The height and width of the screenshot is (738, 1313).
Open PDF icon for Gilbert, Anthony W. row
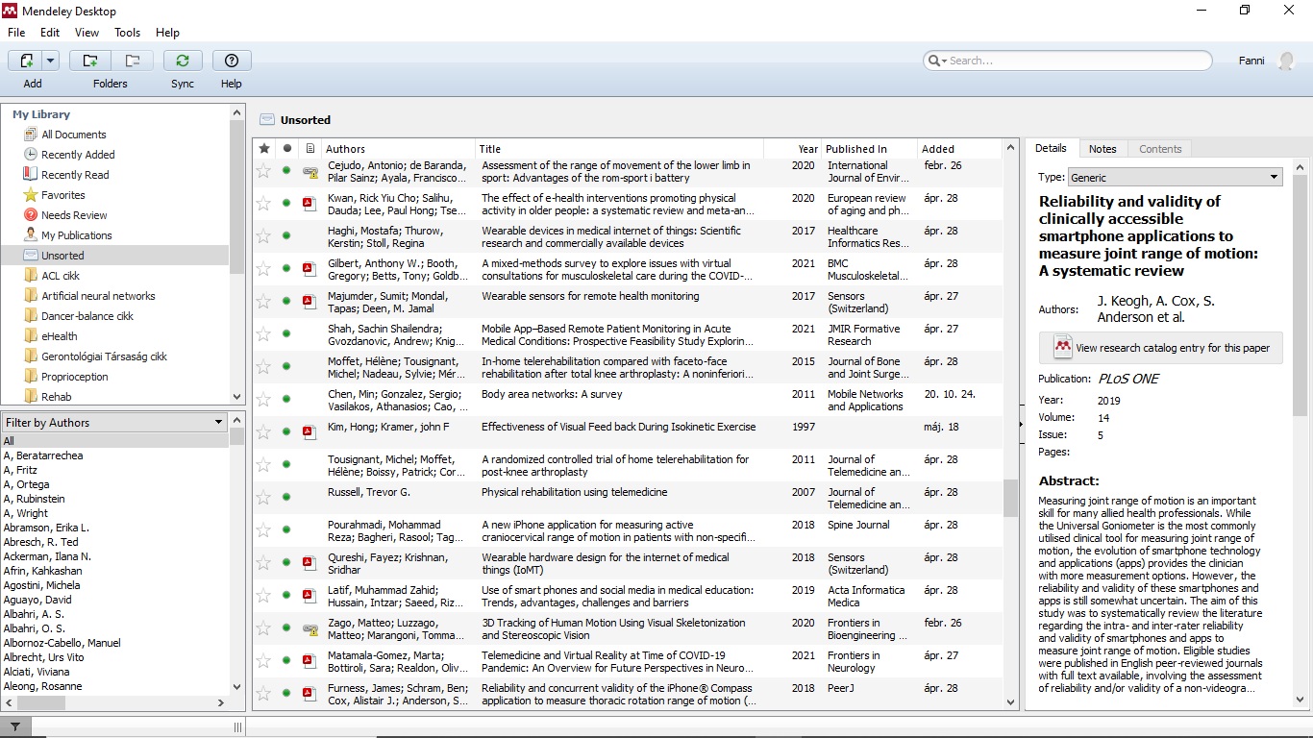[310, 269]
